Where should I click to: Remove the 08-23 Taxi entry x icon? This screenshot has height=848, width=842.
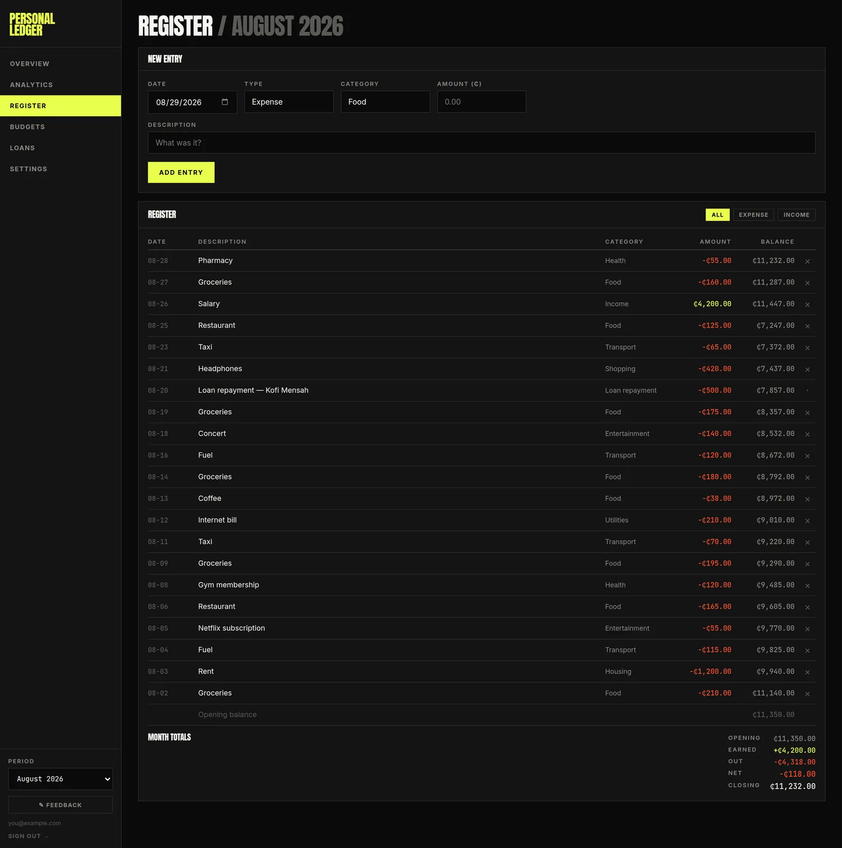coord(807,348)
